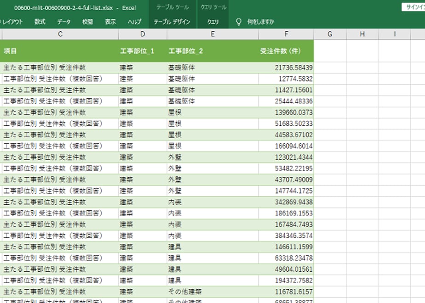The width and height of the screenshot is (425, 303).
Task: Click the サインイン button
Action: (x=414, y=7)
